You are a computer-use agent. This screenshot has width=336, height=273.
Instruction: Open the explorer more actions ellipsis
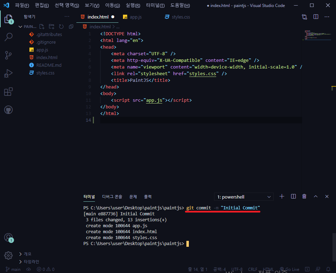[x=67, y=16]
